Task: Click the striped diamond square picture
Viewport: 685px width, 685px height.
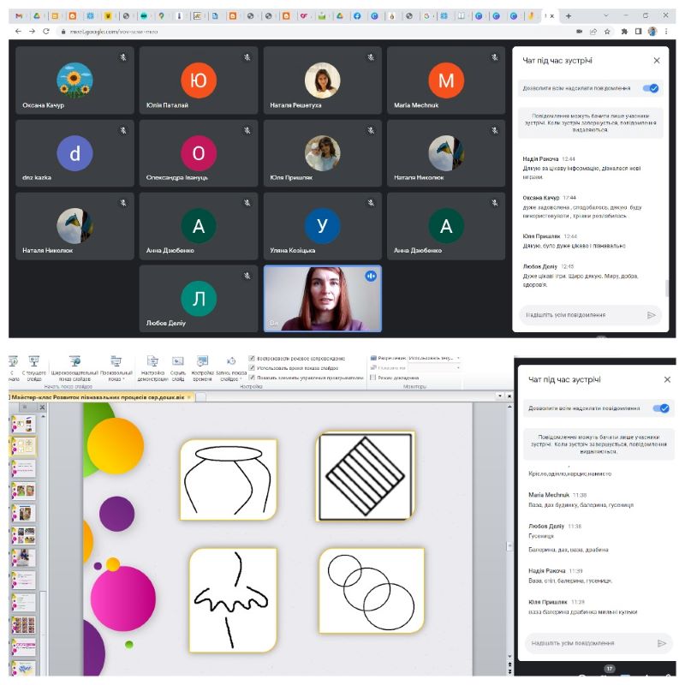Action: (x=366, y=476)
